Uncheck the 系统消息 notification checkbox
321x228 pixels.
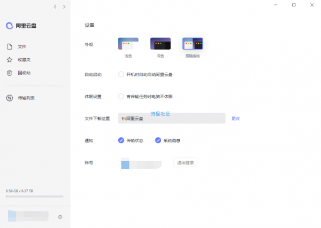click(x=158, y=140)
